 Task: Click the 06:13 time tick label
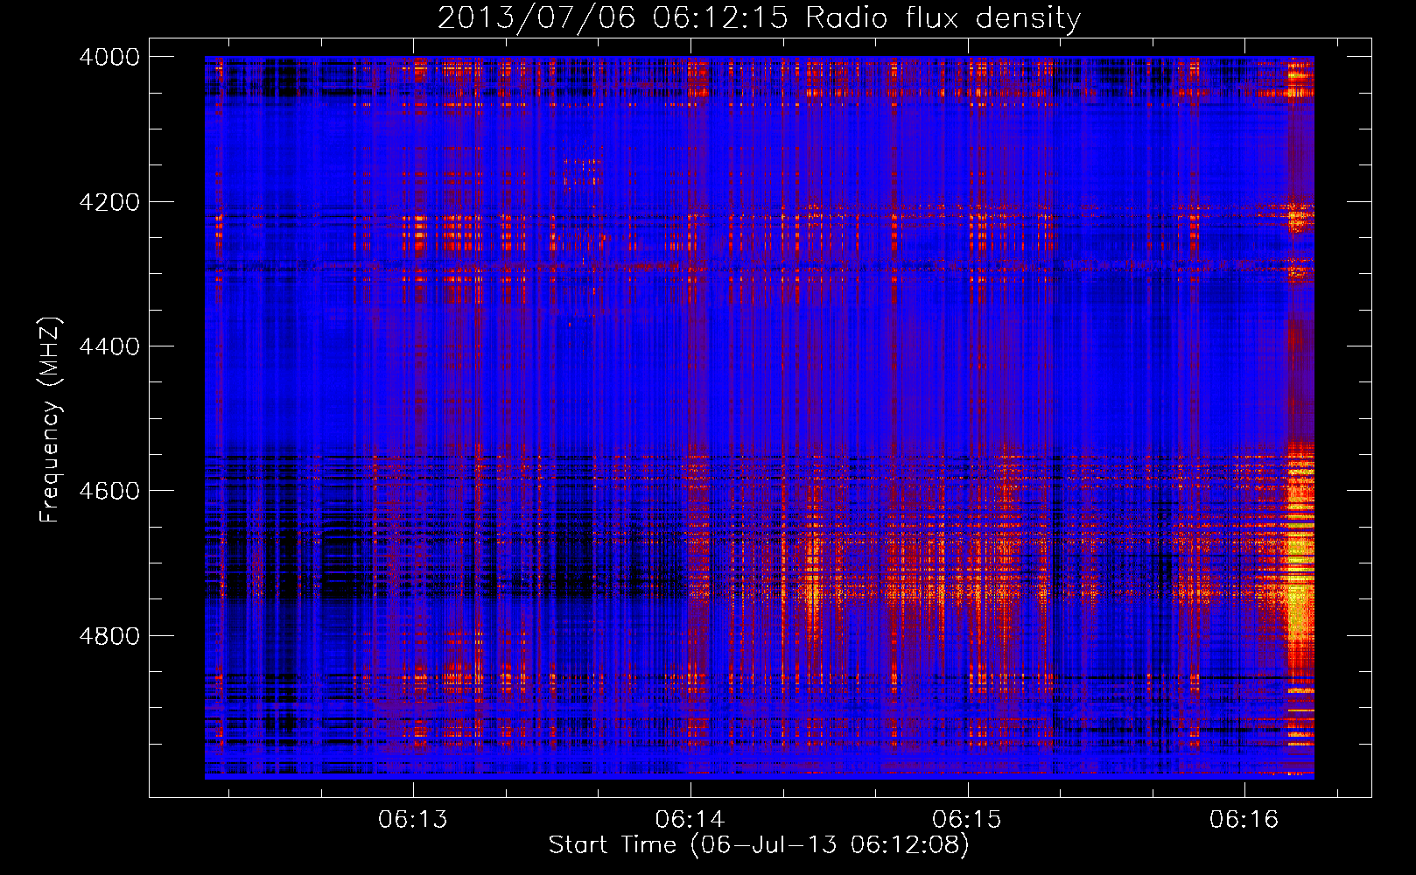[x=413, y=819]
